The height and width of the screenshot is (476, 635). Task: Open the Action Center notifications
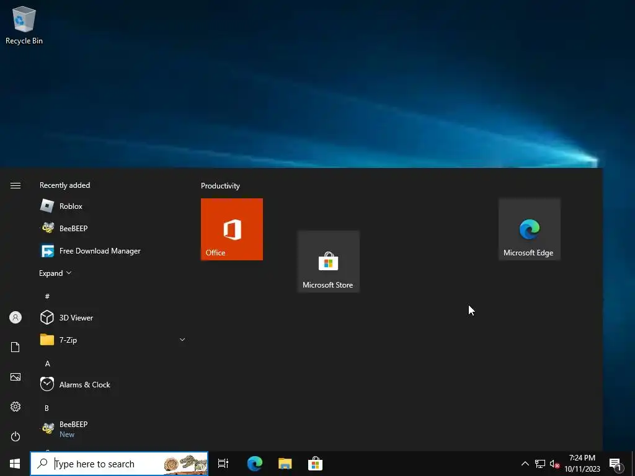(616, 464)
